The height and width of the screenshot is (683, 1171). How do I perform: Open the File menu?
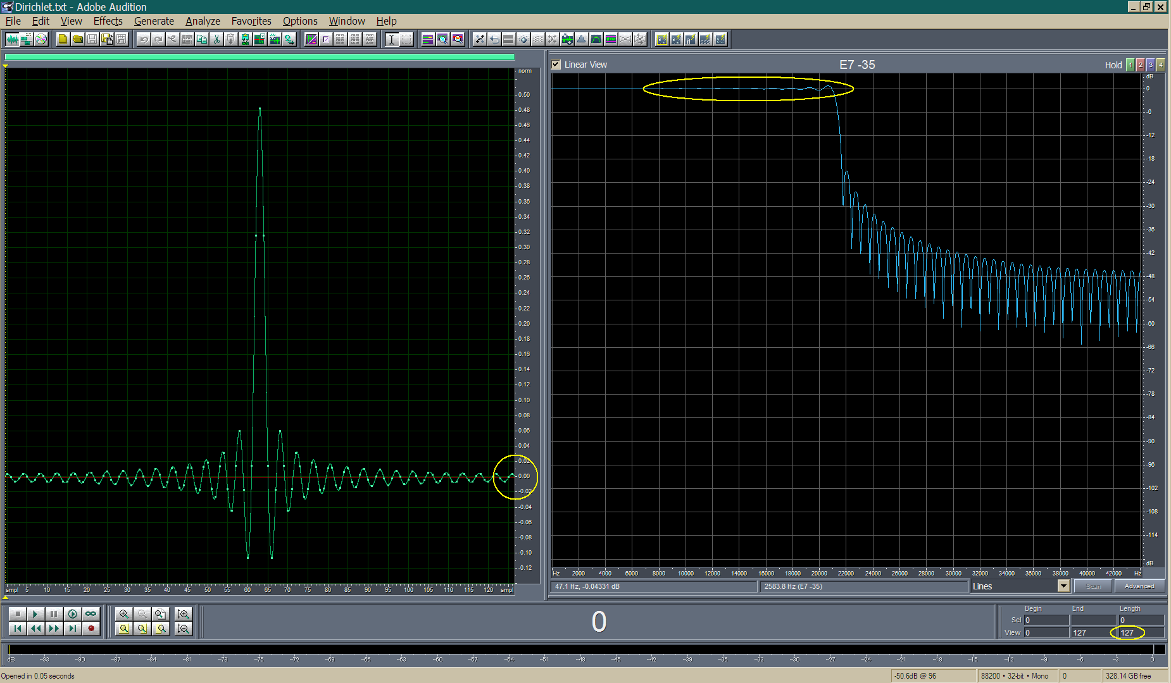[13, 21]
